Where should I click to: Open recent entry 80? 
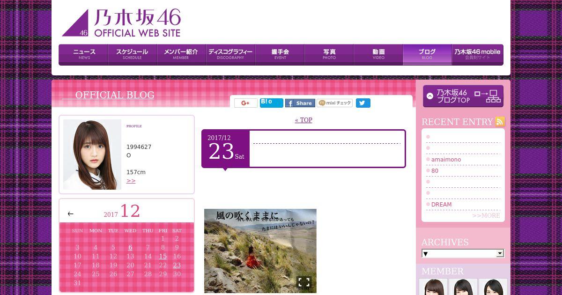[x=435, y=171]
